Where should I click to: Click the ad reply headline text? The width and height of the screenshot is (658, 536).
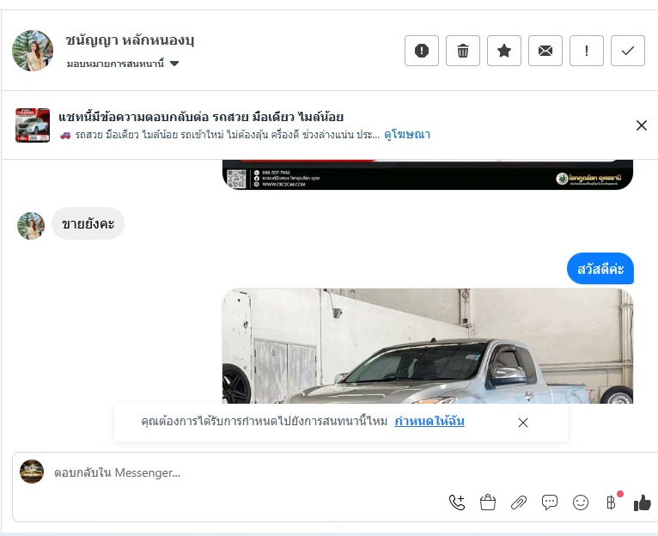(x=201, y=117)
